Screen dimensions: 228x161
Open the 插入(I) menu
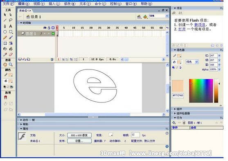[x=54, y=4]
